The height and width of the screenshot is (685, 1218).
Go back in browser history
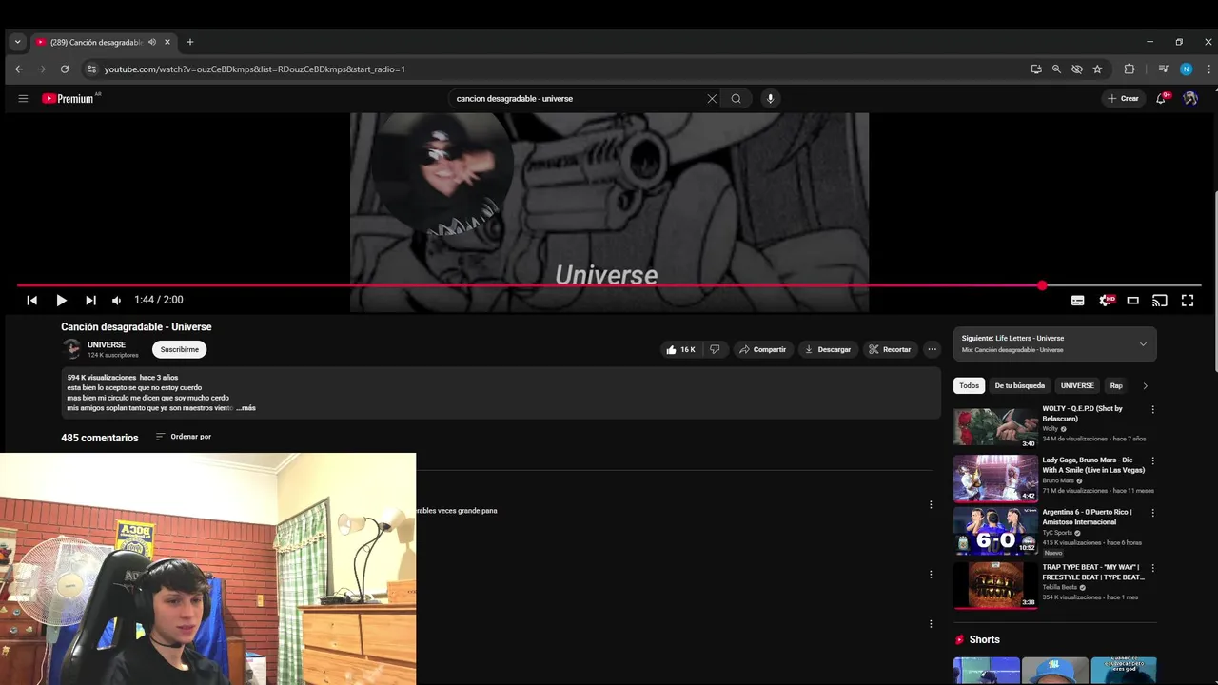tap(19, 68)
